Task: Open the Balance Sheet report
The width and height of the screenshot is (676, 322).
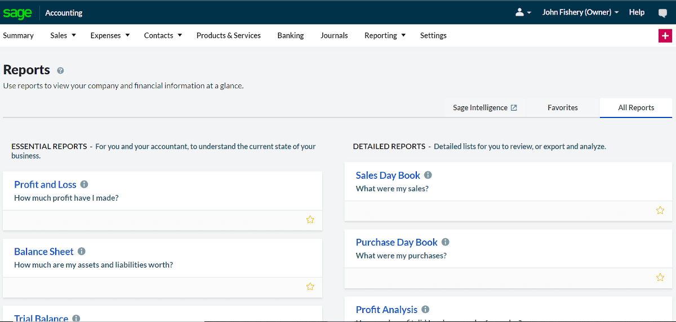Action: click(44, 251)
